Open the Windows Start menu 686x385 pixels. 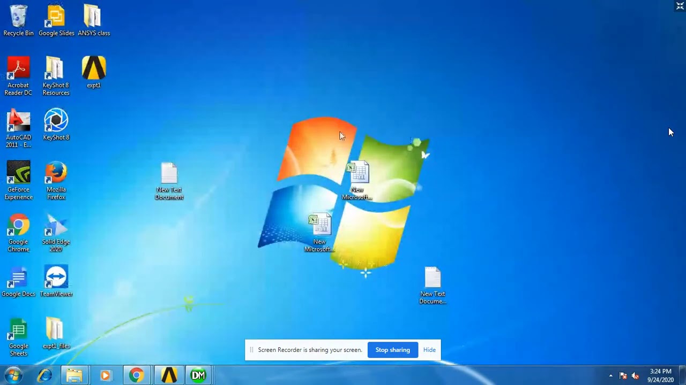[x=13, y=375]
